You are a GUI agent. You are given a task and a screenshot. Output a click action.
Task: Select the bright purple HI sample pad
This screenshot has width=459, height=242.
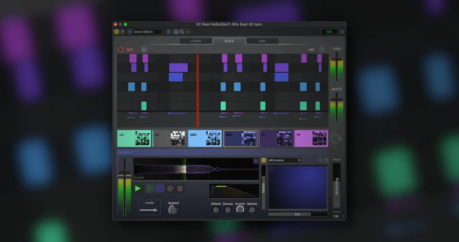[311, 139]
